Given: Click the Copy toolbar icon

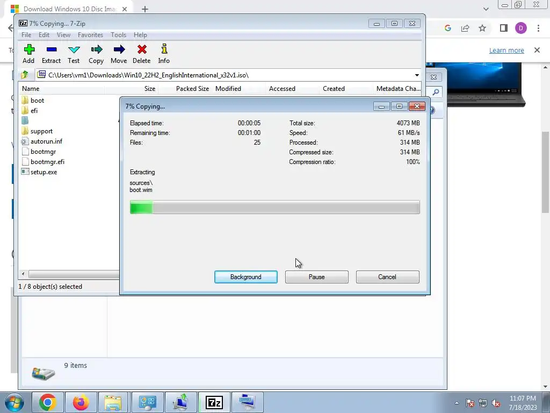Looking at the screenshot, I should coord(96,54).
